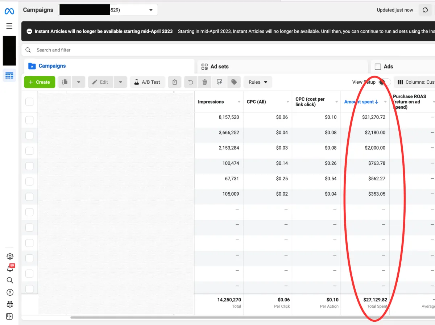Click the green Create button

pos(40,82)
